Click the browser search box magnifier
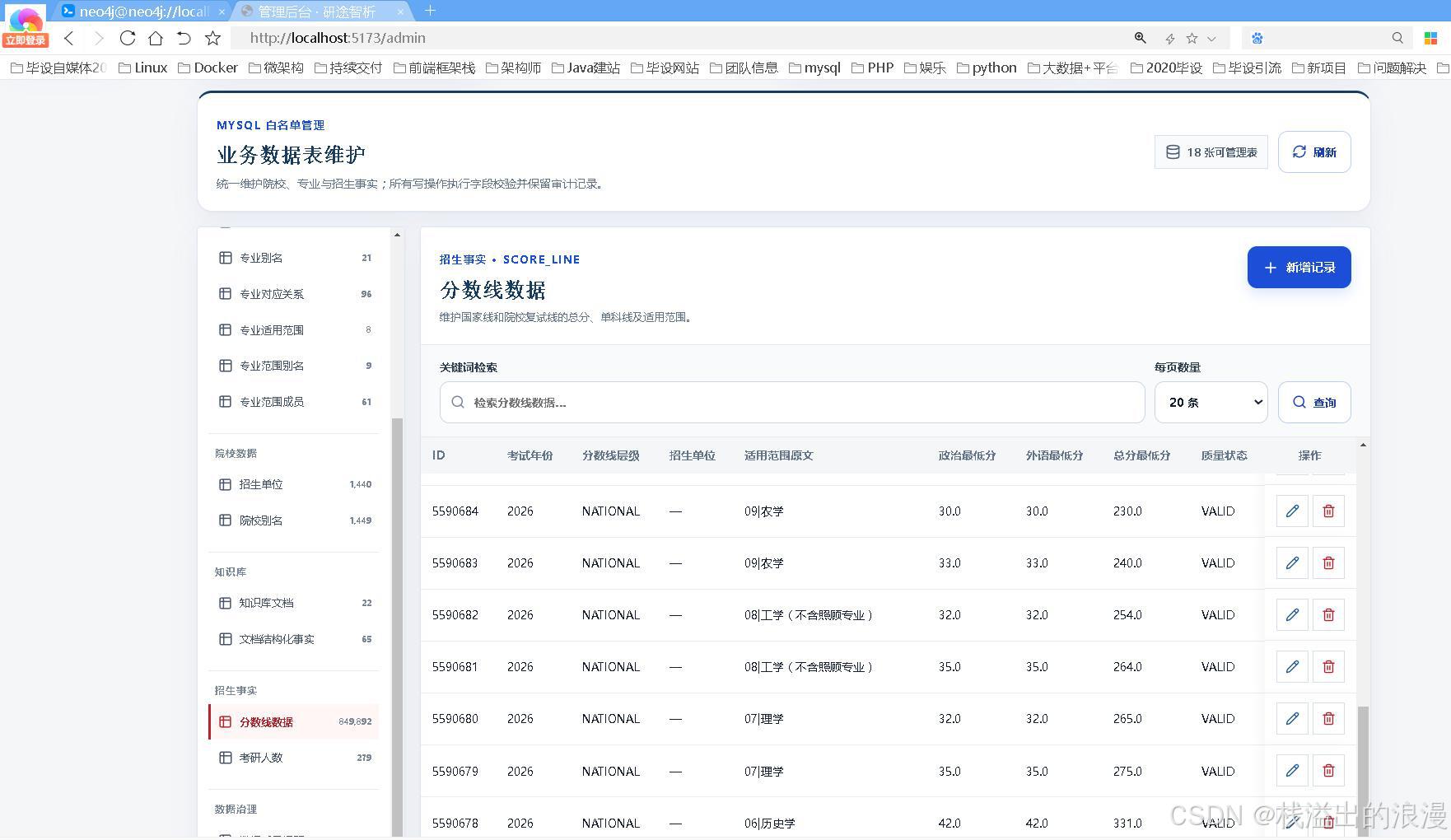 (x=1397, y=38)
